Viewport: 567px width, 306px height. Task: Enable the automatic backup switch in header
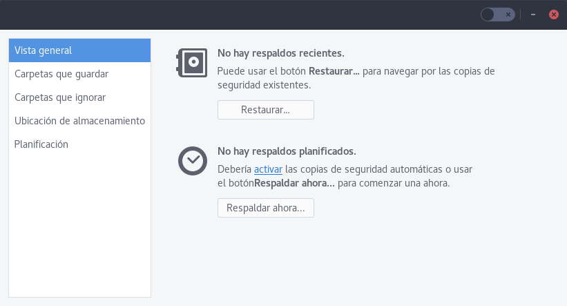point(497,15)
